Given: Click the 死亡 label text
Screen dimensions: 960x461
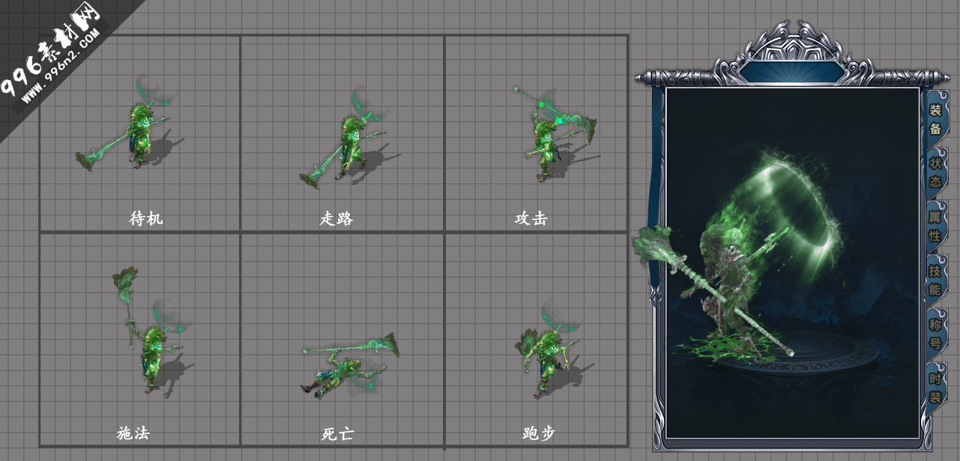Looking at the screenshot, I should [x=338, y=433].
